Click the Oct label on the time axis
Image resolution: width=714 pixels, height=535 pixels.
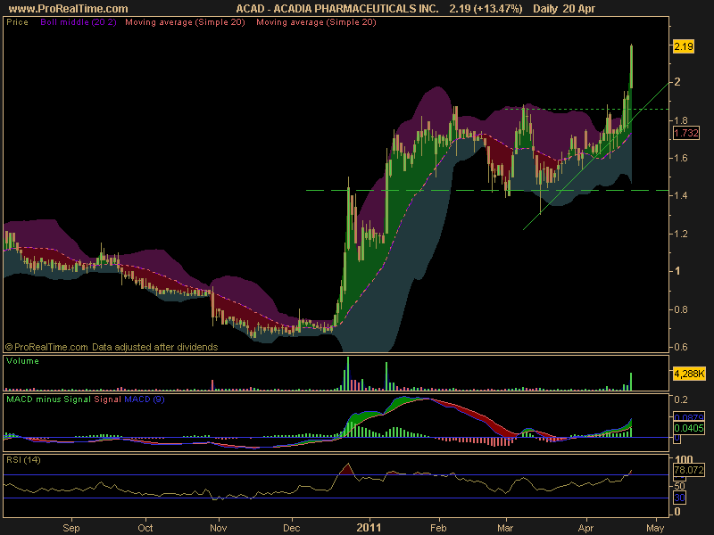point(145,528)
